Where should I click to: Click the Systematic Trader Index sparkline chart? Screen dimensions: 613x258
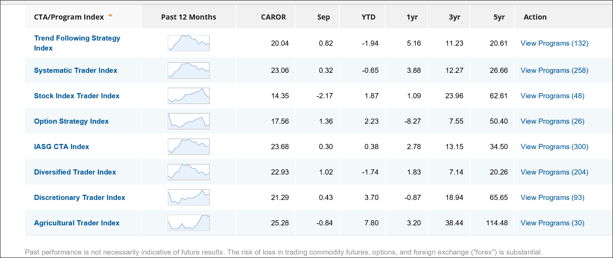click(188, 70)
